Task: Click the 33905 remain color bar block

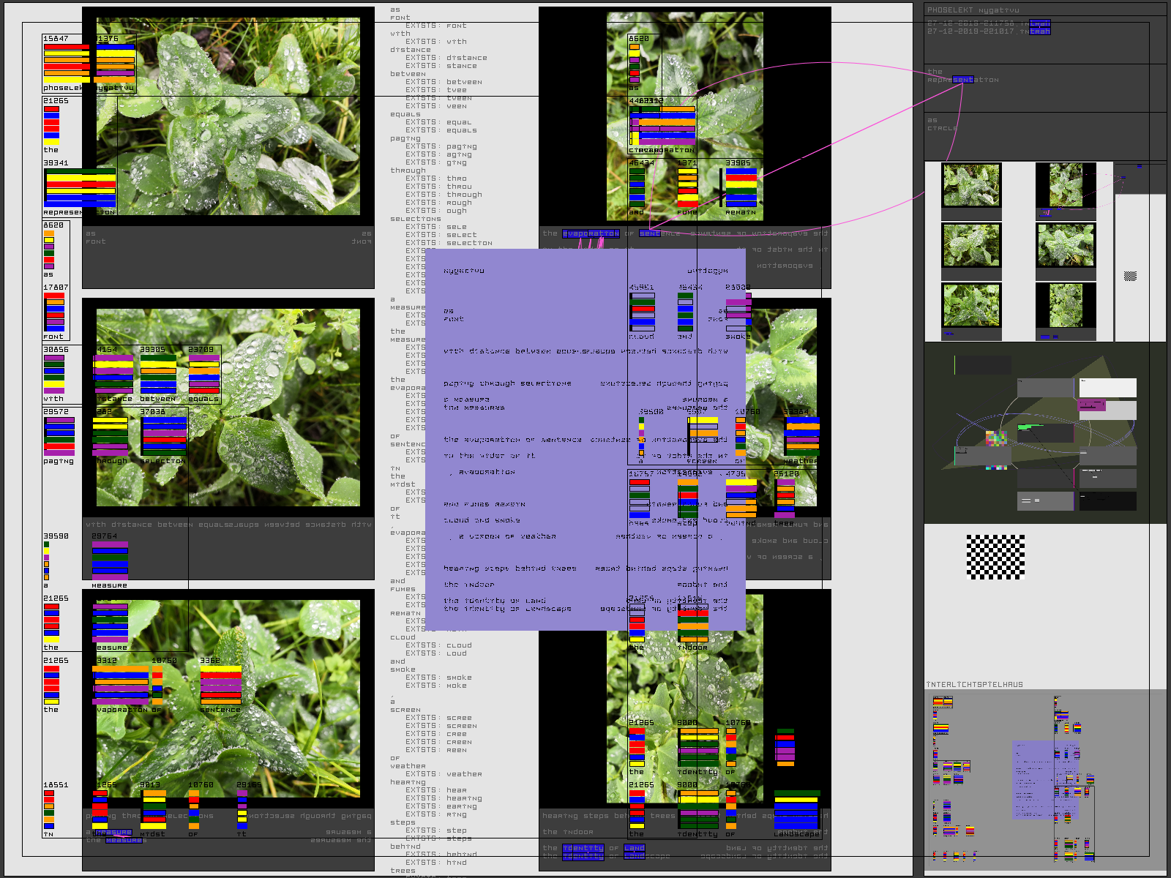Action: click(741, 188)
